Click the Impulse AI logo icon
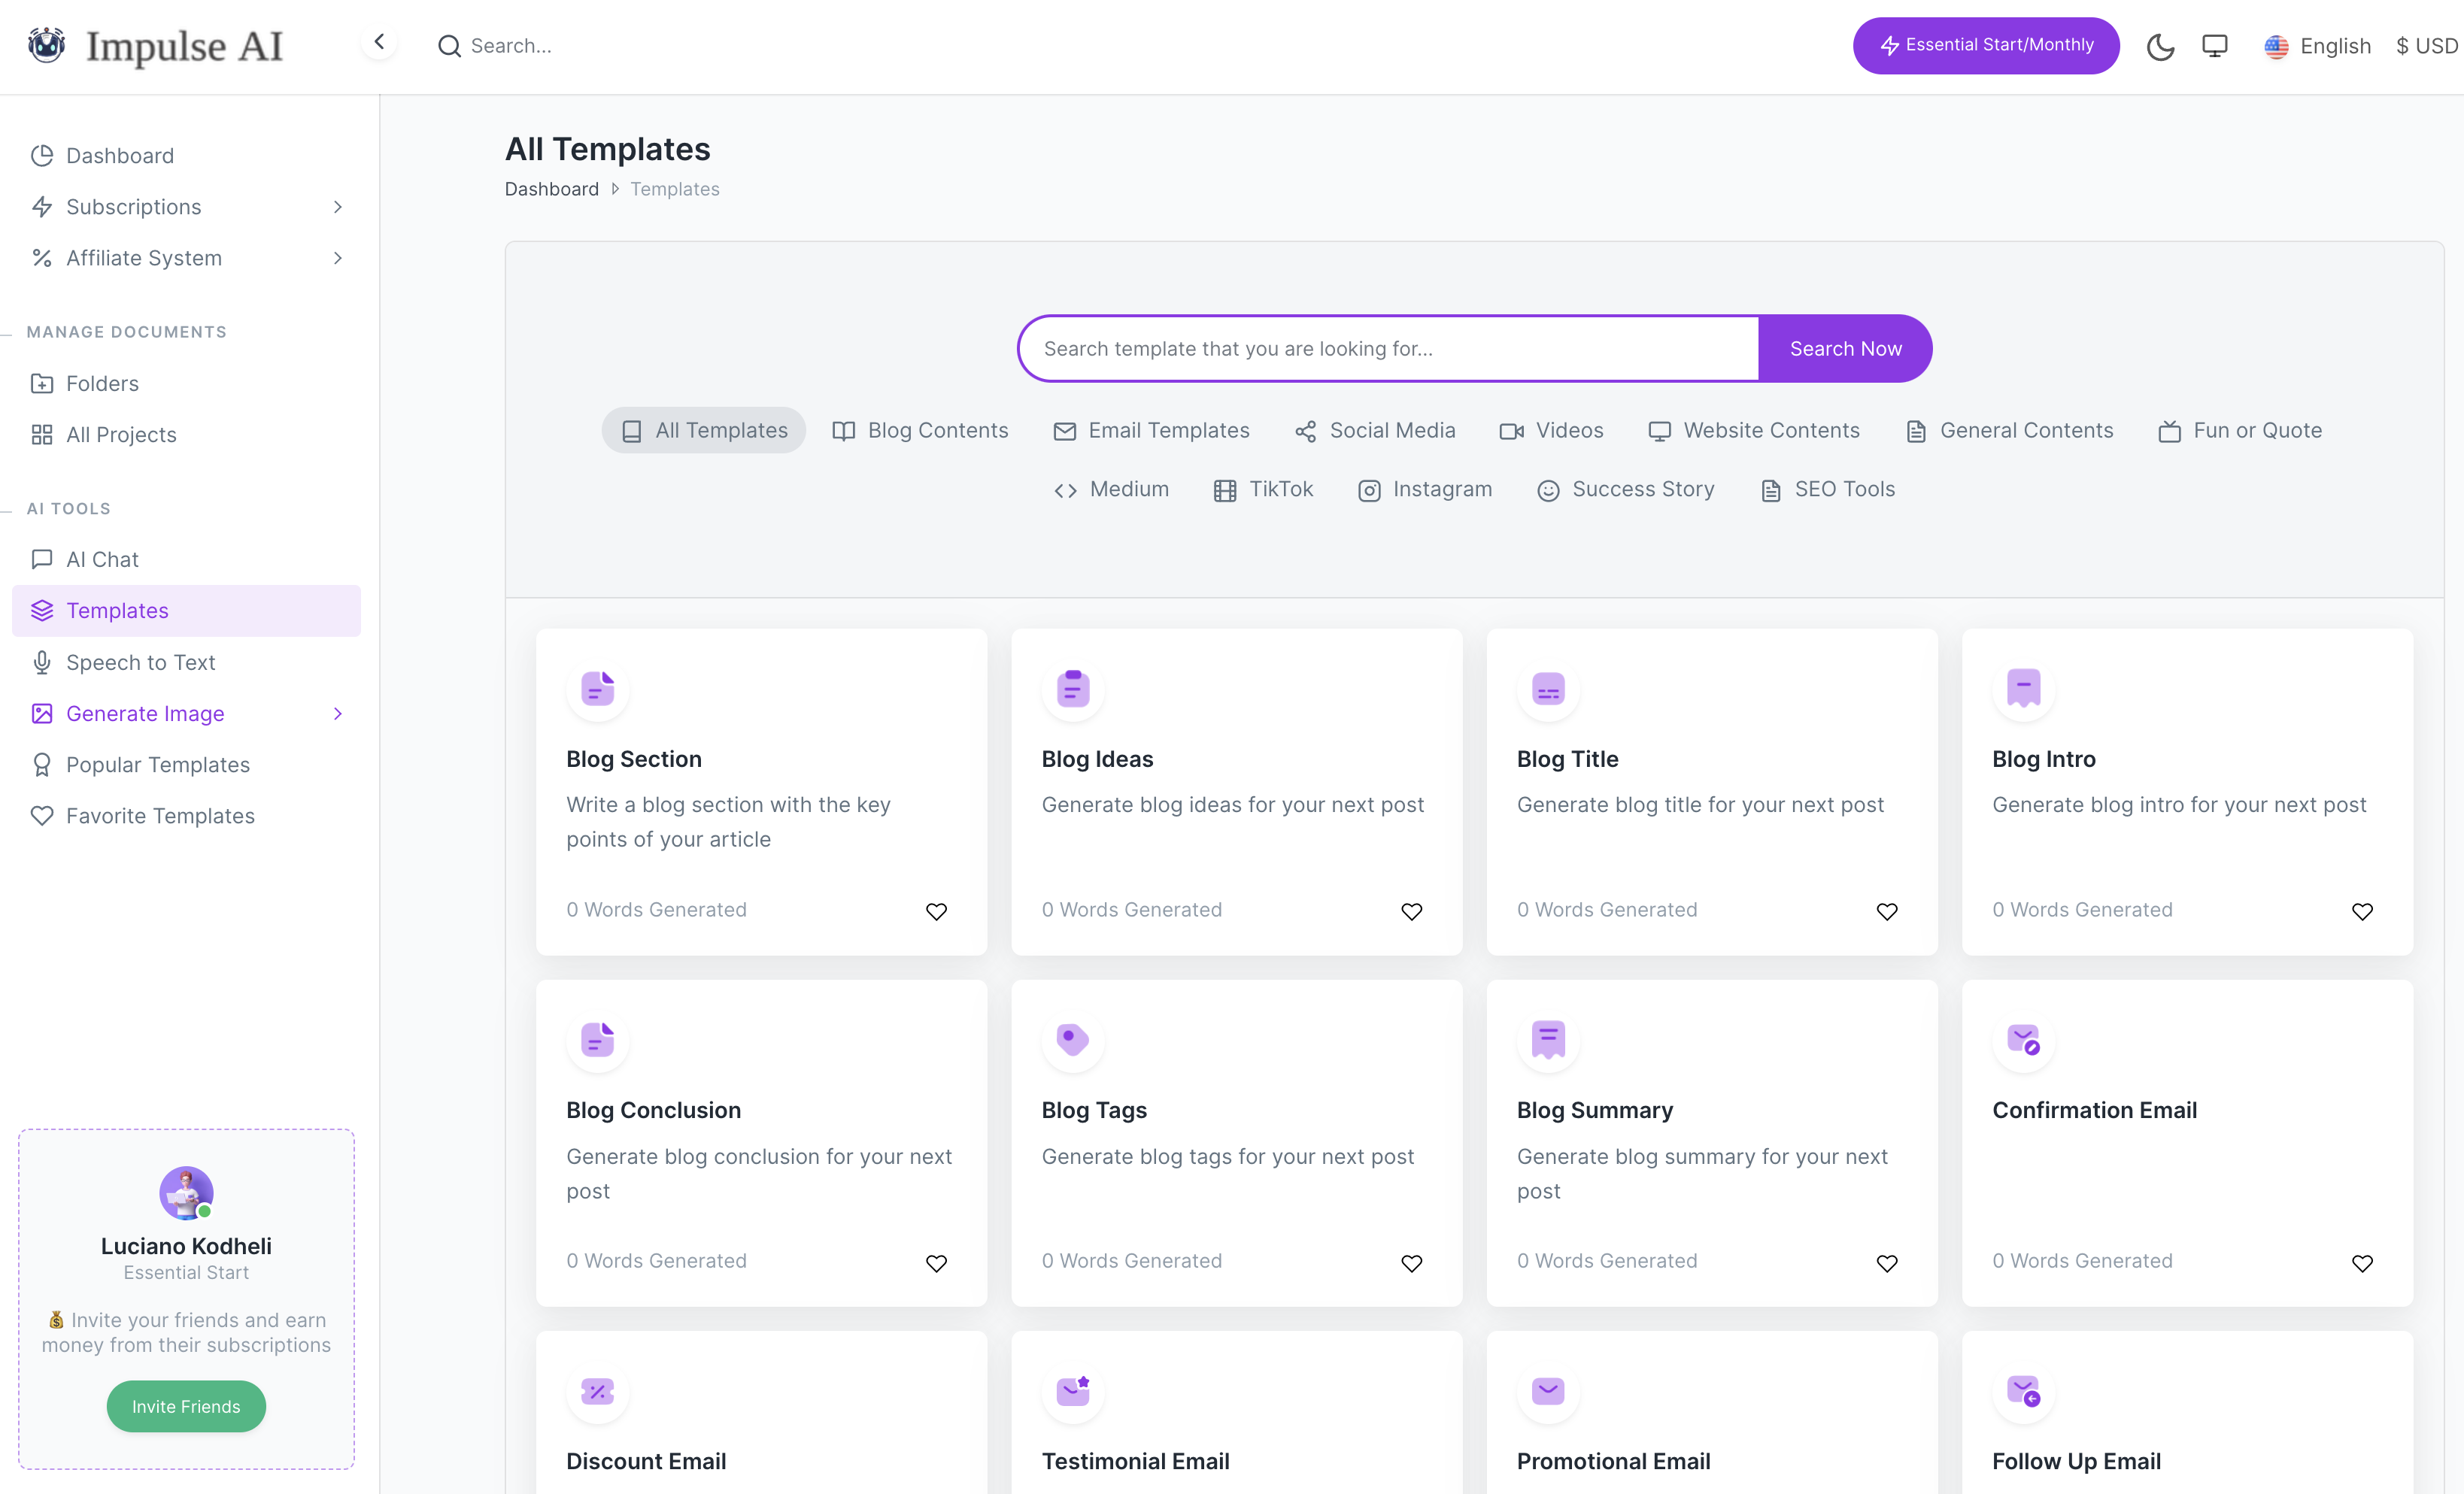 point(46,45)
